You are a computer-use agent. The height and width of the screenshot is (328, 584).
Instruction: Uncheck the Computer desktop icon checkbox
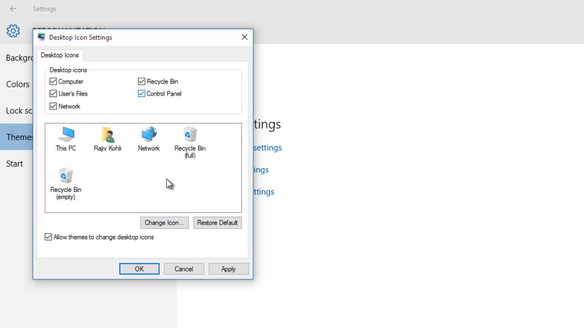pyautogui.click(x=53, y=82)
